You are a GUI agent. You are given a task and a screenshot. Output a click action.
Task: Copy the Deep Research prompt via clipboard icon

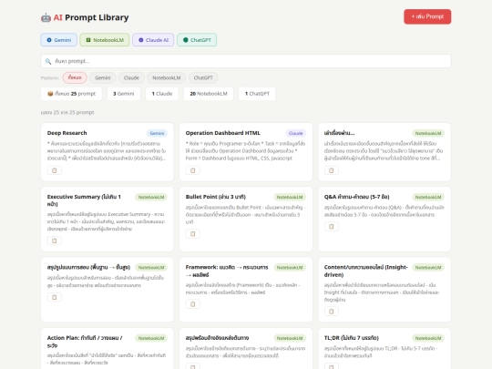pyautogui.click(x=55, y=170)
